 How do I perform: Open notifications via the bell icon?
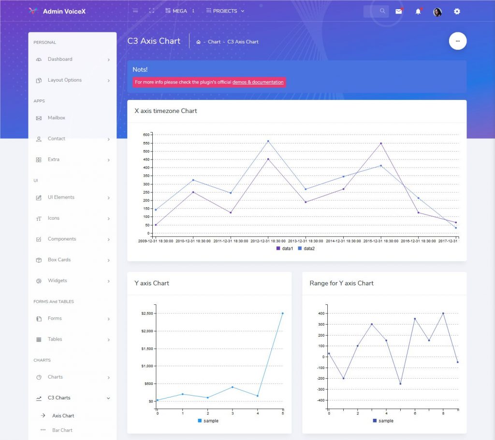[x=418, y=11]
